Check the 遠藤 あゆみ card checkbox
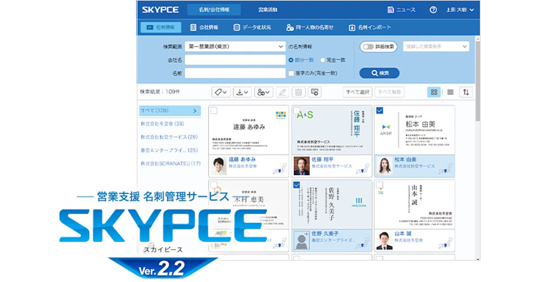Image resolution: width=538 pixels, height=282 pixels. tap(214, 110)
